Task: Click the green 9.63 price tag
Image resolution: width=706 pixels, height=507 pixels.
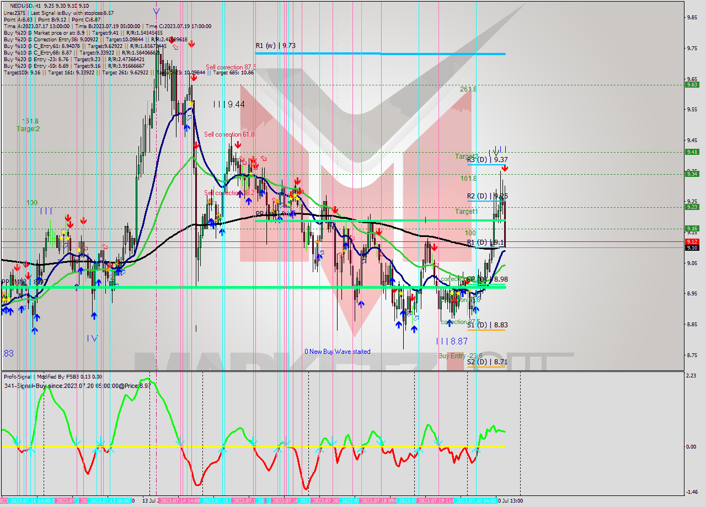Action: [692, 84]
